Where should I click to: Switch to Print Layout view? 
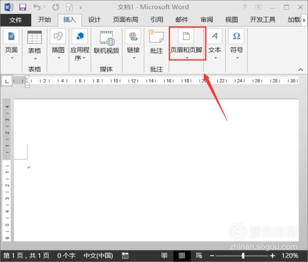182,255
